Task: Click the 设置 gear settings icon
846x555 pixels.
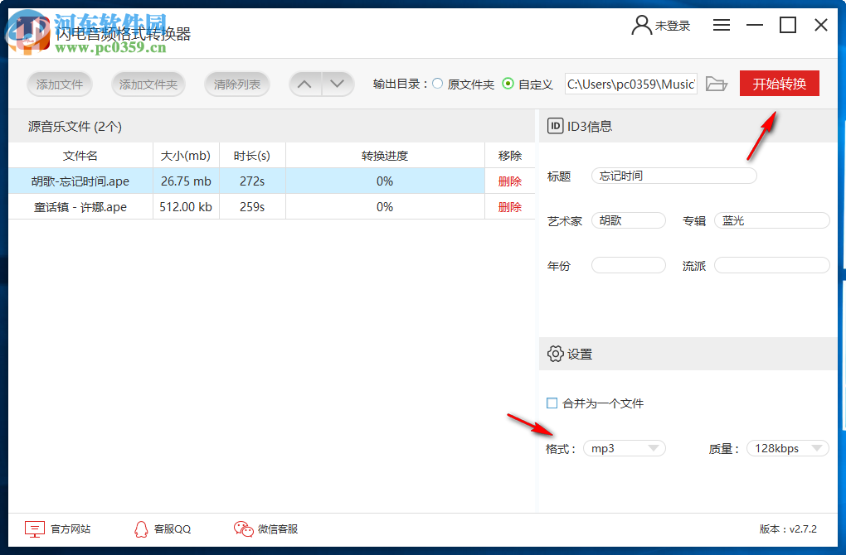Action: [557, 354]
